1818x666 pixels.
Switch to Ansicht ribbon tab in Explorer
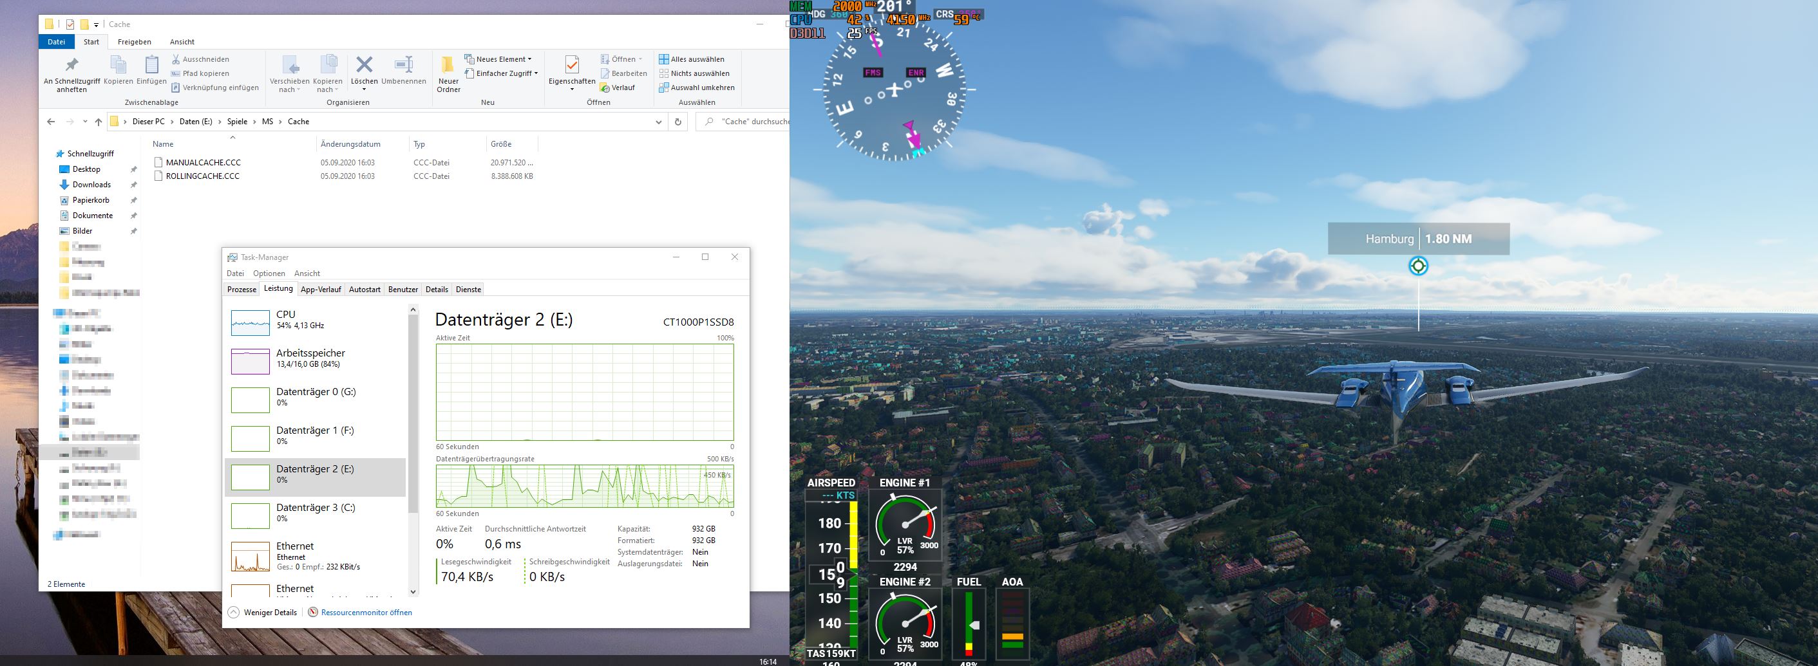coord(182,42)
